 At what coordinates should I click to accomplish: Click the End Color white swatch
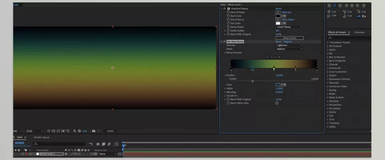pos(278,23)
